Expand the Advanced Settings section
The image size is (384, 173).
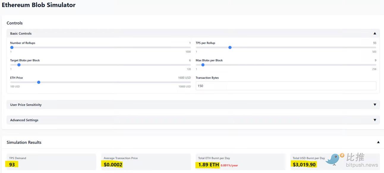(x=193, y=120)
